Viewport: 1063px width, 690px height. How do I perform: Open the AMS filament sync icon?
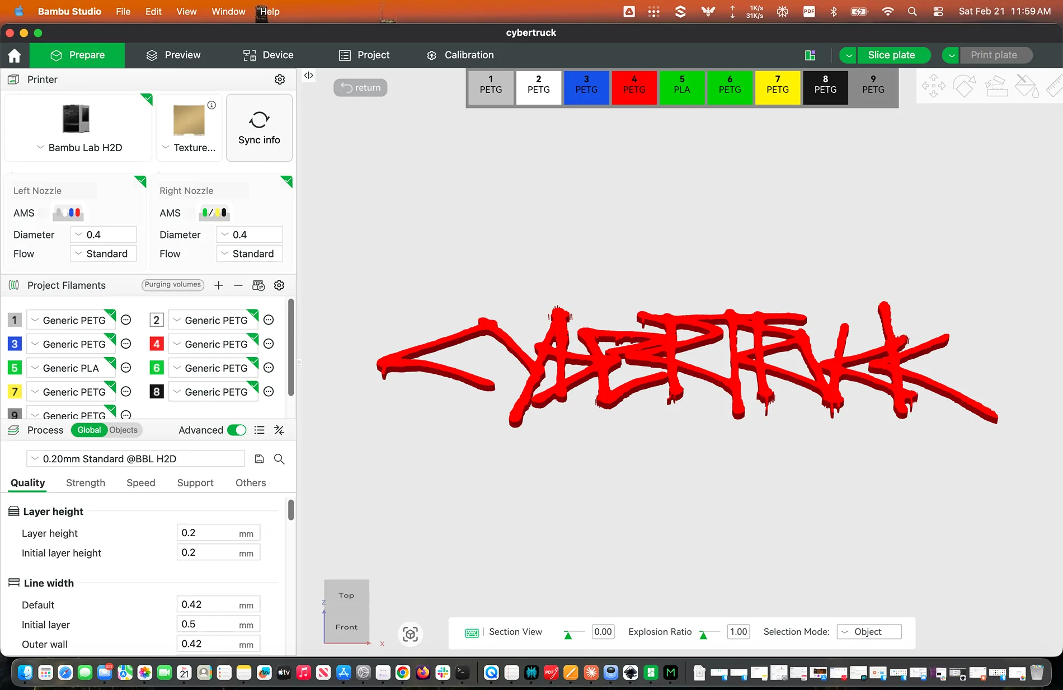click(258, 285)
